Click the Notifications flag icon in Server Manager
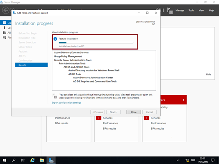 (170, 11)
